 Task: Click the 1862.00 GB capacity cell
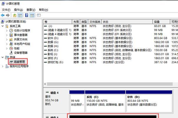coord(161,42)
